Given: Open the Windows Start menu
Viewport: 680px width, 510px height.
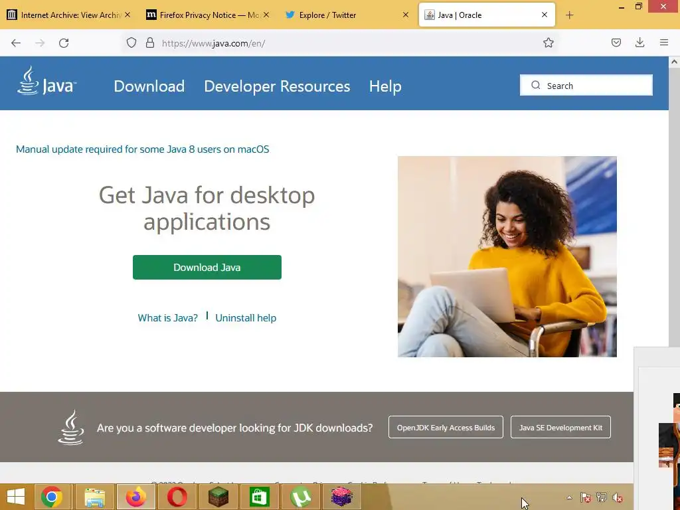Looking at the screenshot, I should (16, 497).
